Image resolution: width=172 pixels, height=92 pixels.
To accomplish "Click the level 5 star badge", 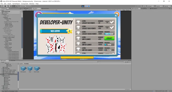I will [70, 31].
